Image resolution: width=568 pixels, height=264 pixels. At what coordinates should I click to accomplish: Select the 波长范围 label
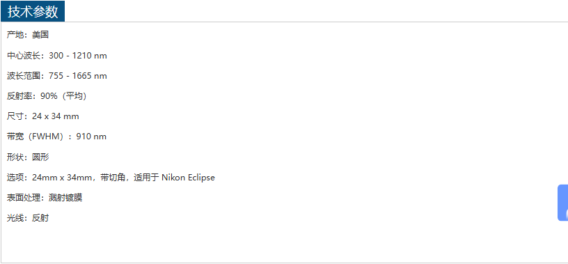[24, 76]
